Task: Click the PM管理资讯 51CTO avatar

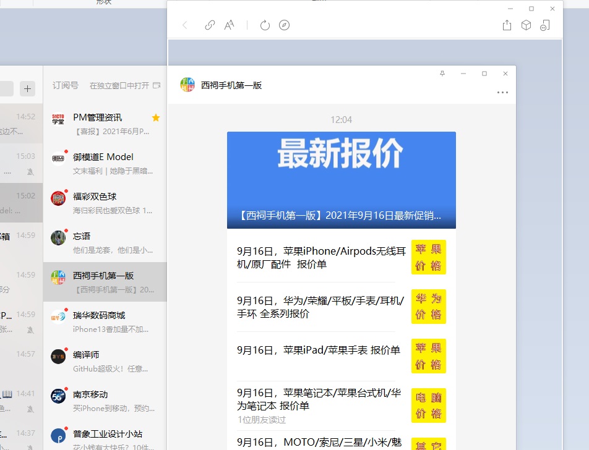Action: (58, 119)
